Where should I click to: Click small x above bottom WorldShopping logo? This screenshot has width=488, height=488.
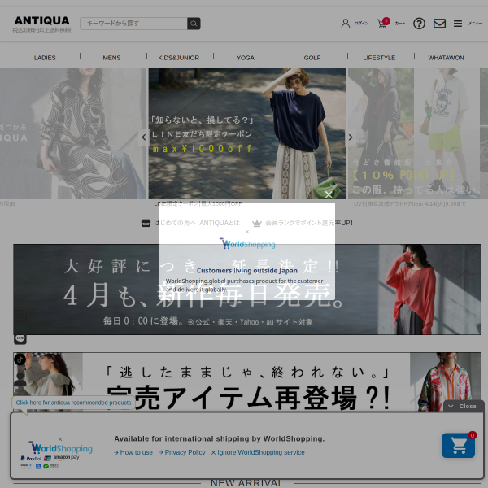(x=60, y=439)
